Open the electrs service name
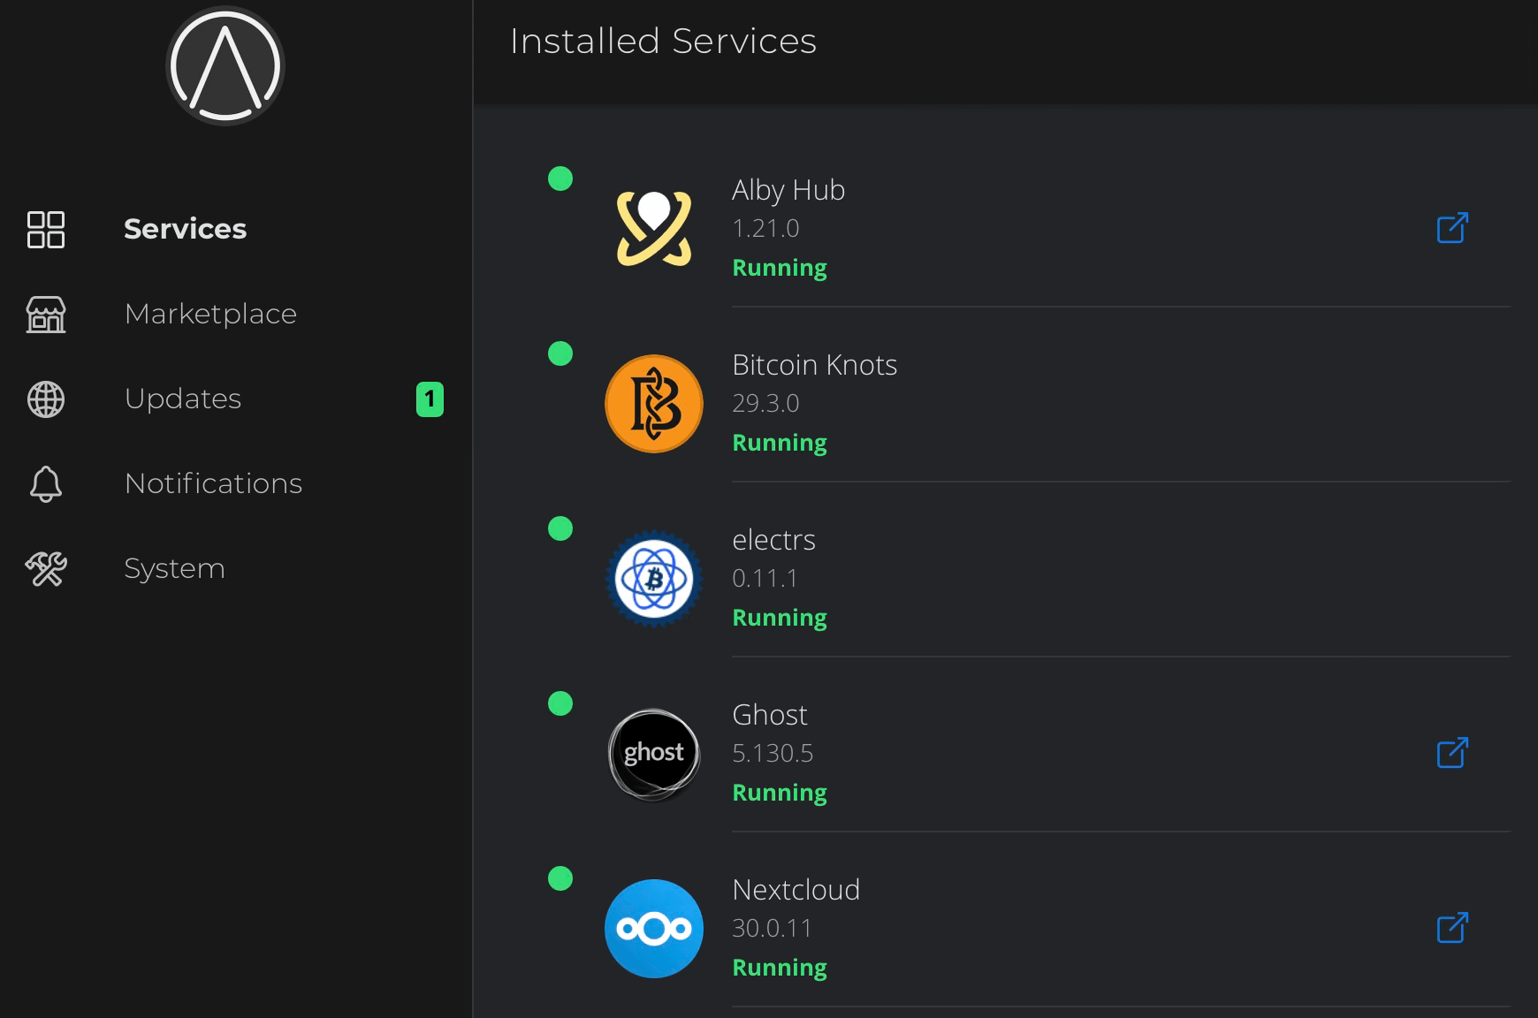The width and height of the screenshot is (1538, 1018). [x=773, y=540]
